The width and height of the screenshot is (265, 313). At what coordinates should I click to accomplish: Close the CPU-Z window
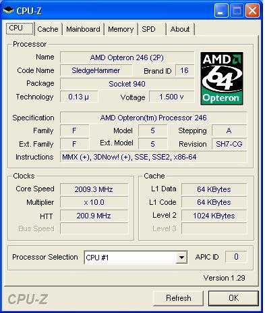[252, 11]
